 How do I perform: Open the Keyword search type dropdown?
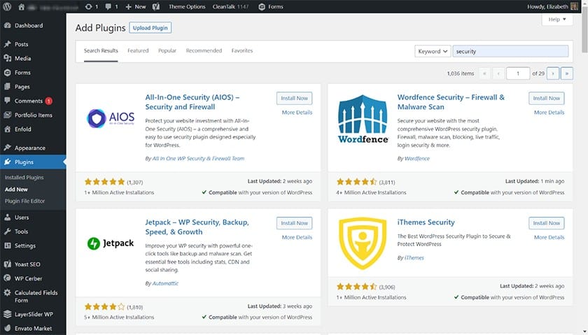[433, 51]
